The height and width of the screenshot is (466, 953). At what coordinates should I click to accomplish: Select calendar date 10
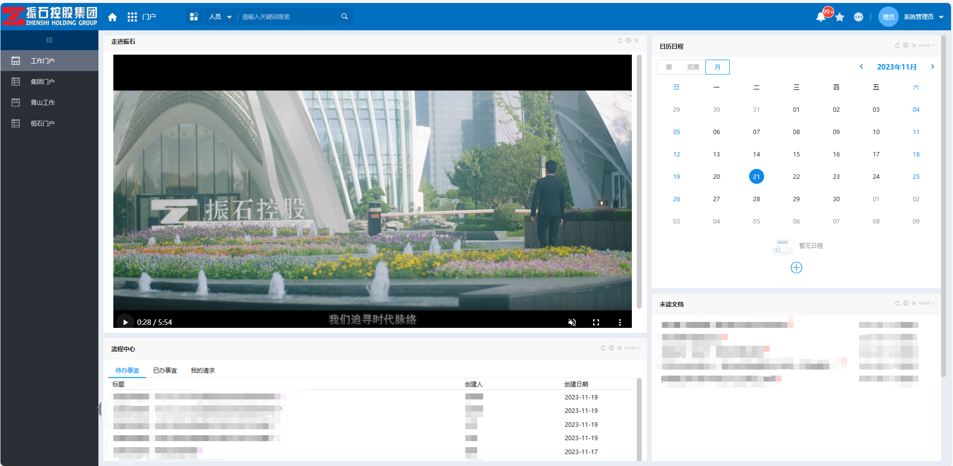click(876, 132)
